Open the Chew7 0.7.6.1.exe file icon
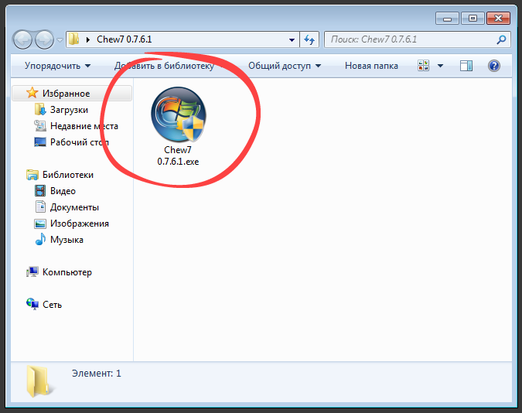Image resolution: width=522 pixels, height=413 pixels. tap(178, 116)
